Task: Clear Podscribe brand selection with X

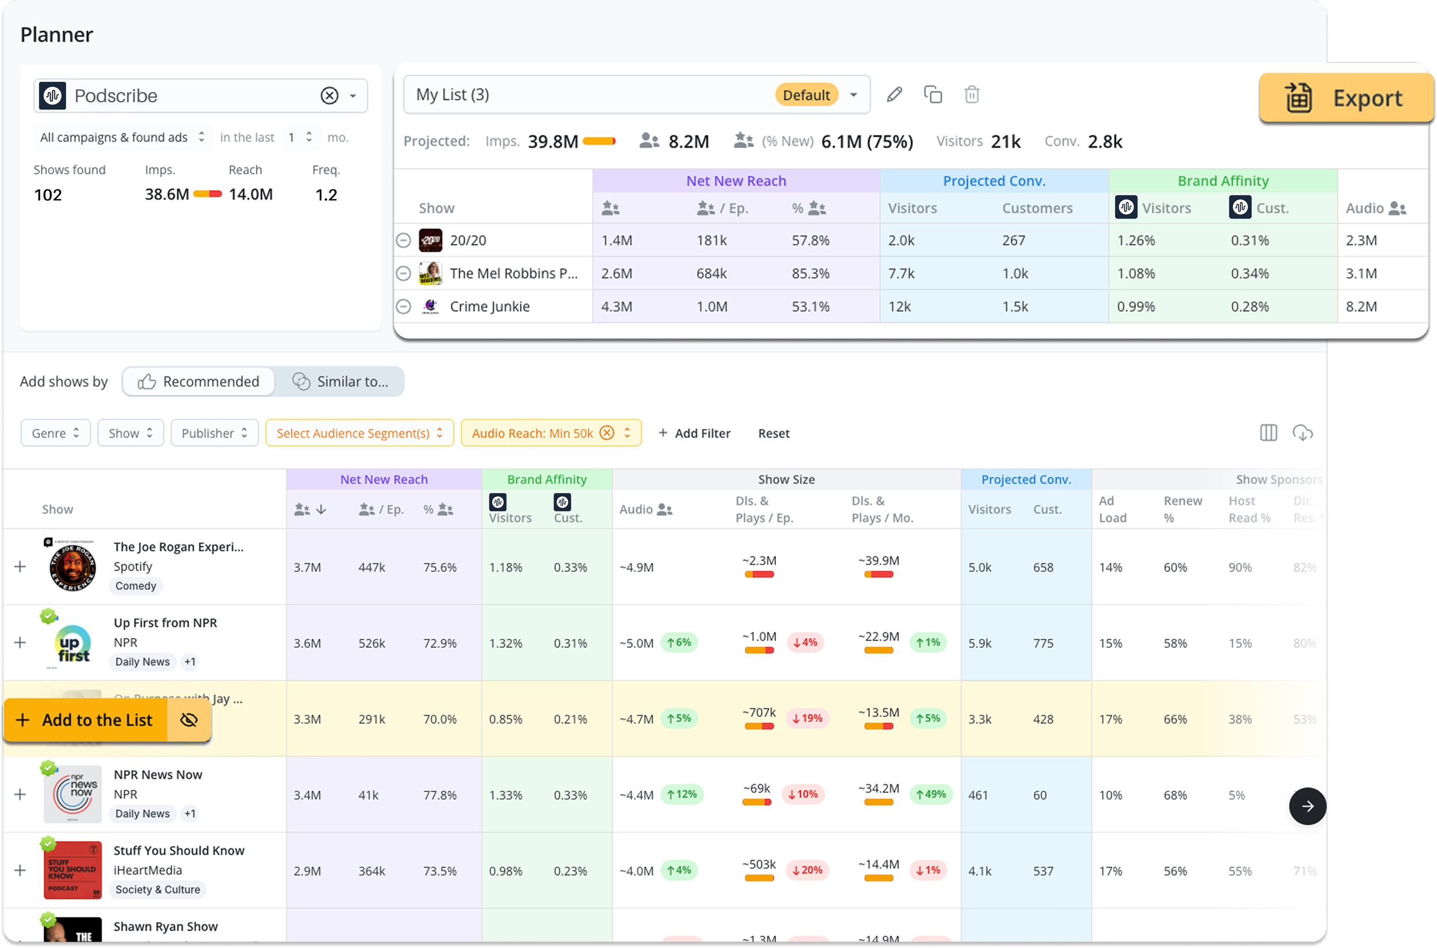Action: tap(329, 95)
